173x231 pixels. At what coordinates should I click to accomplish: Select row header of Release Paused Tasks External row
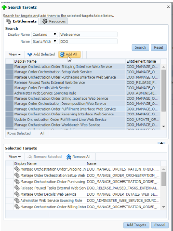click(x=10, y=82)
